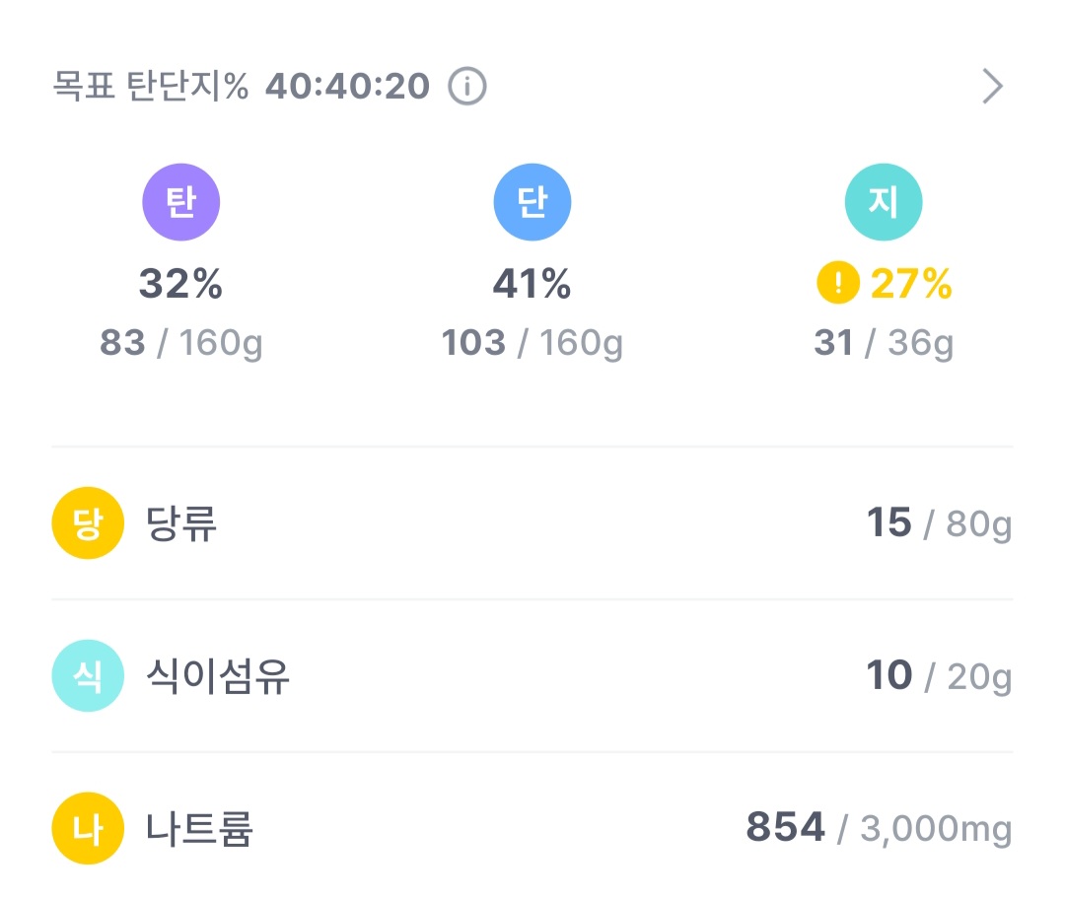Tap the 83 / 160g carb amount
Viewport: 1065px width, 901px height.
(x=180, y=343)
